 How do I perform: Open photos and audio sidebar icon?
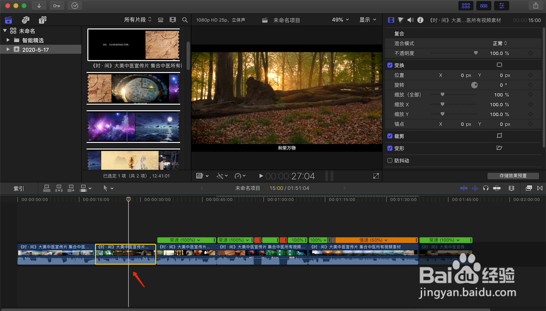click(26, 20)
